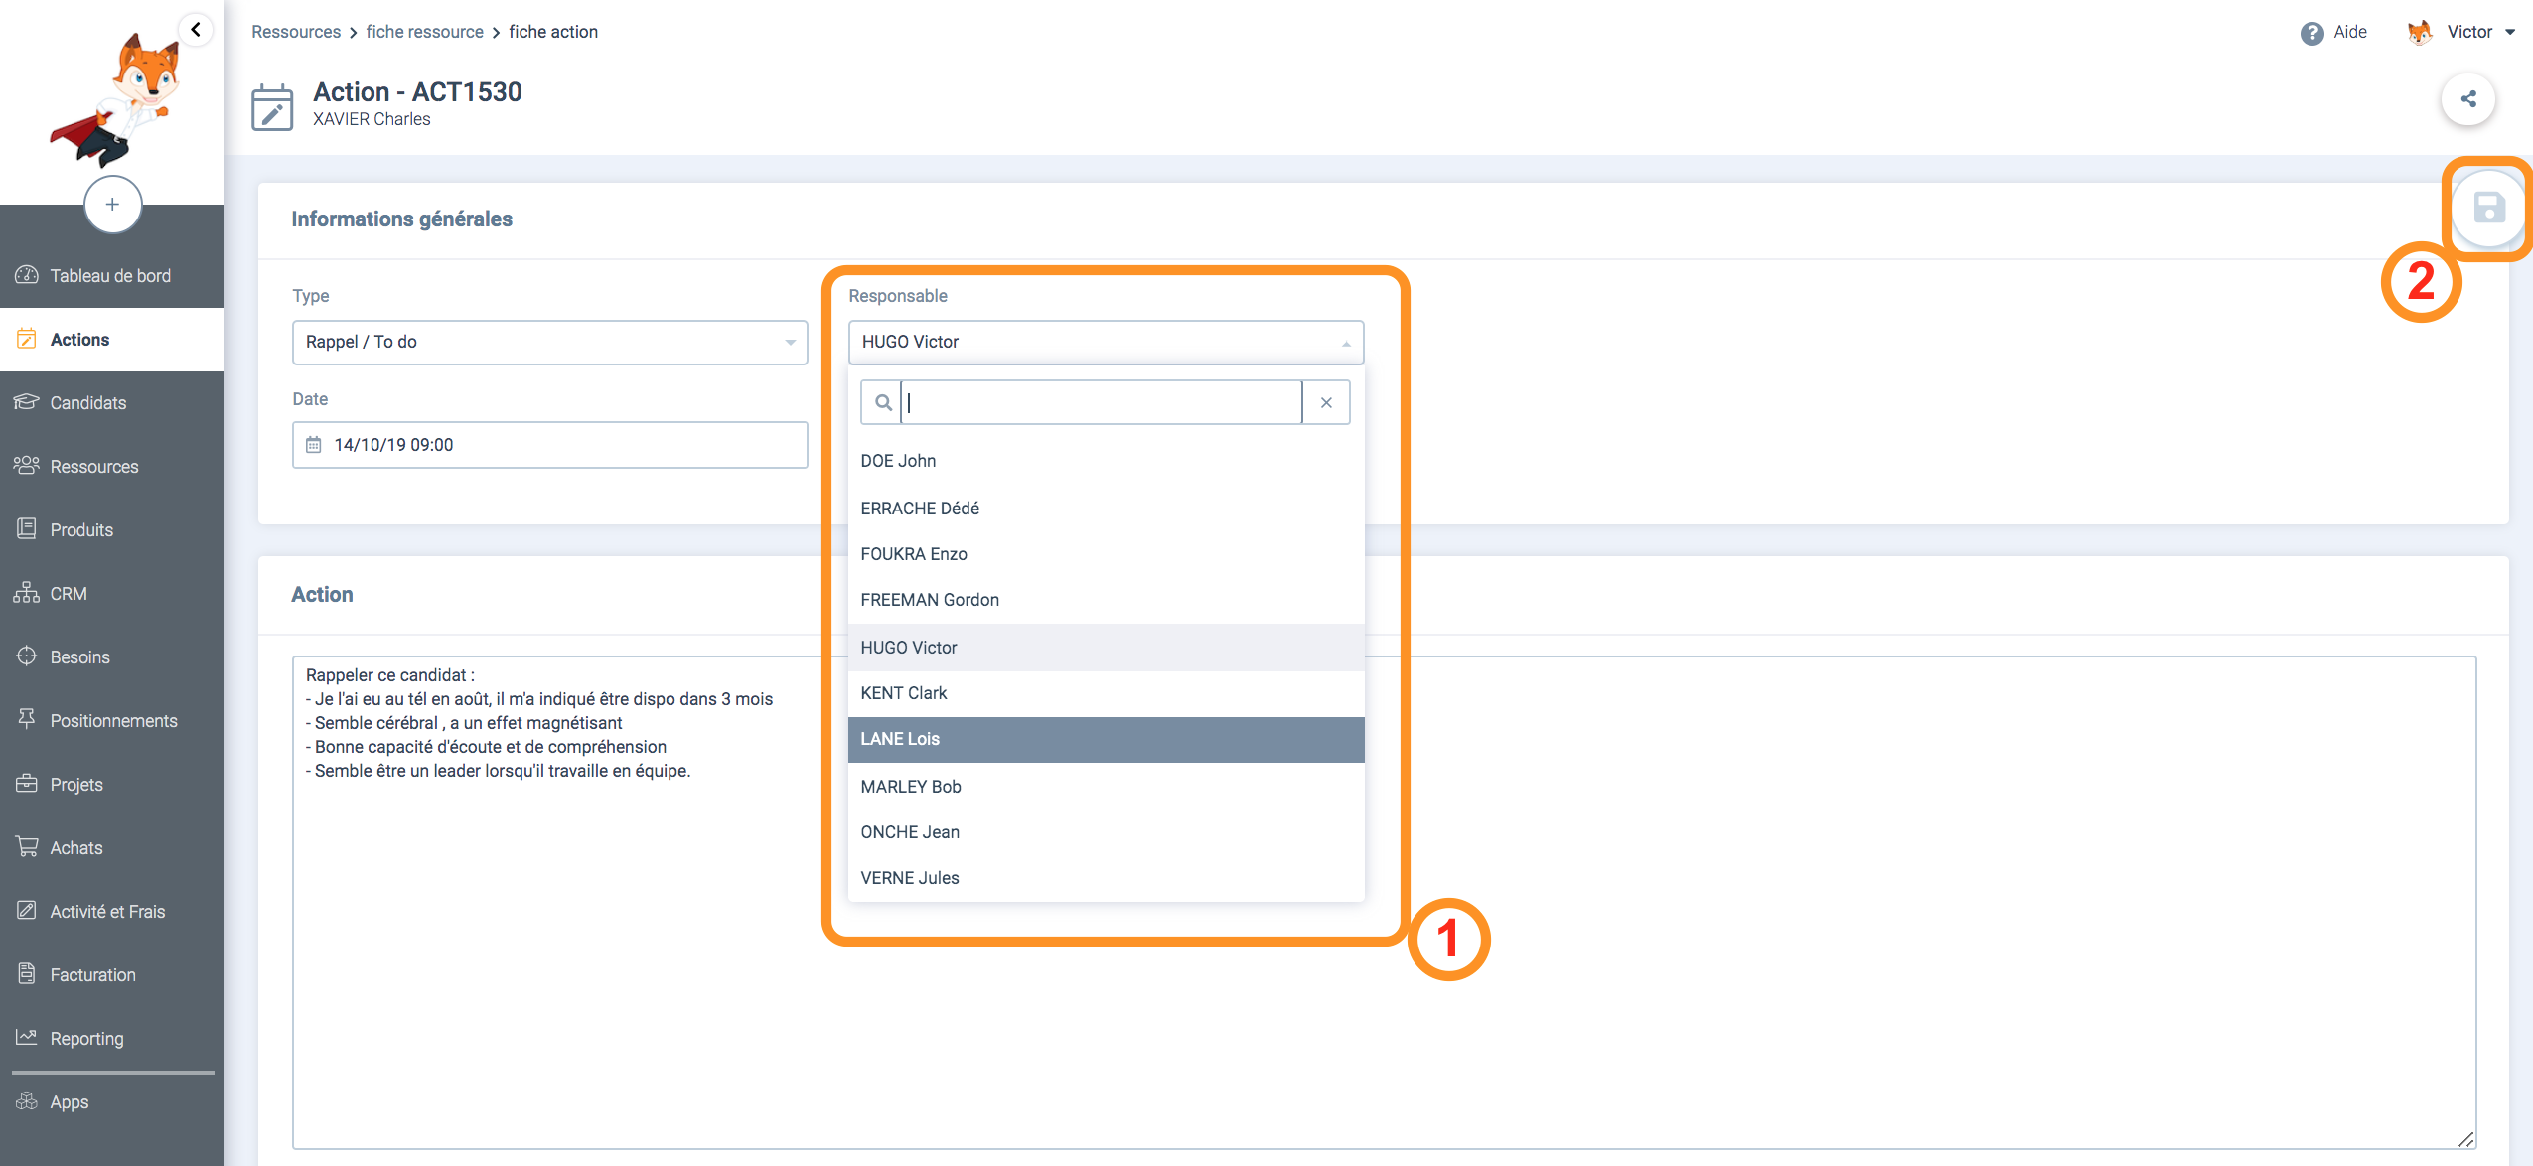The height and width of the screenshot is (1166, 2533).
Task: Choose LANE Lois as responsable
Action: coord(1106,739)
